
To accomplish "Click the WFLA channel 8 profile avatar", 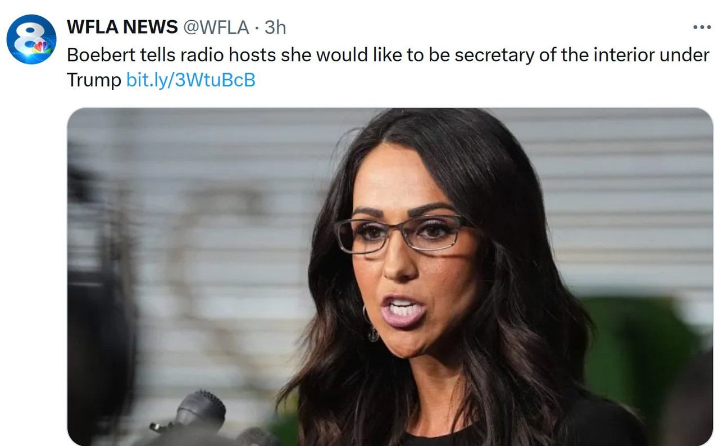I will (31, 39).
